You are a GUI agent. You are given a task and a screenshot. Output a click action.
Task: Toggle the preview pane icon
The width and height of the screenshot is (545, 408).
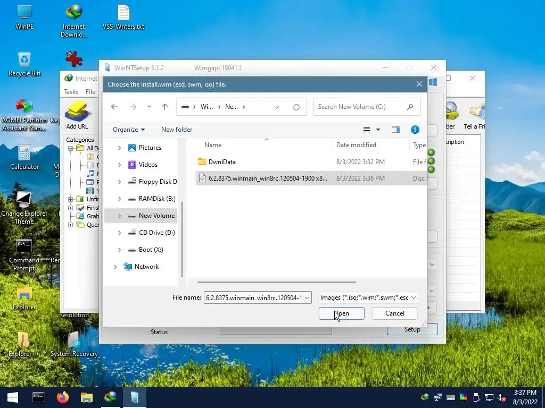pos(396,130)
